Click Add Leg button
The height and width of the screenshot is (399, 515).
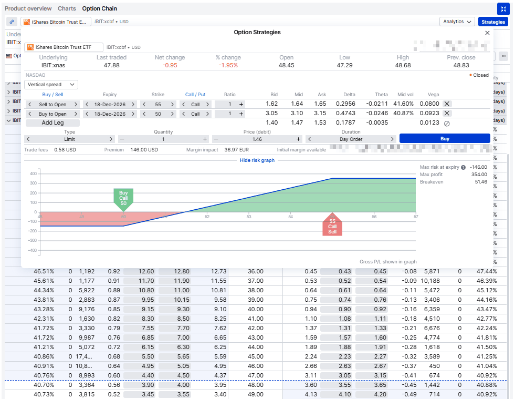click(x=52, y=122)
